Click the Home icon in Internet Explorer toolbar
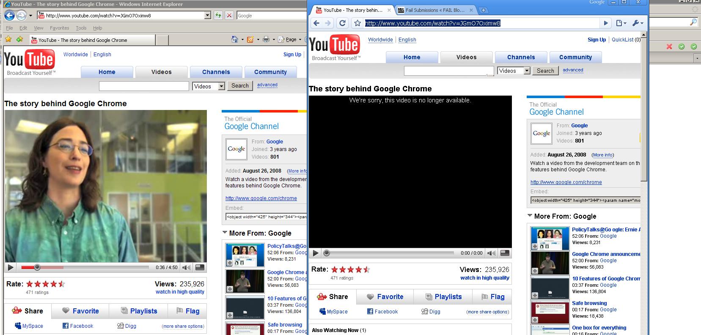Viewport: 701px width, 335px height. click(x=235, y=39)
